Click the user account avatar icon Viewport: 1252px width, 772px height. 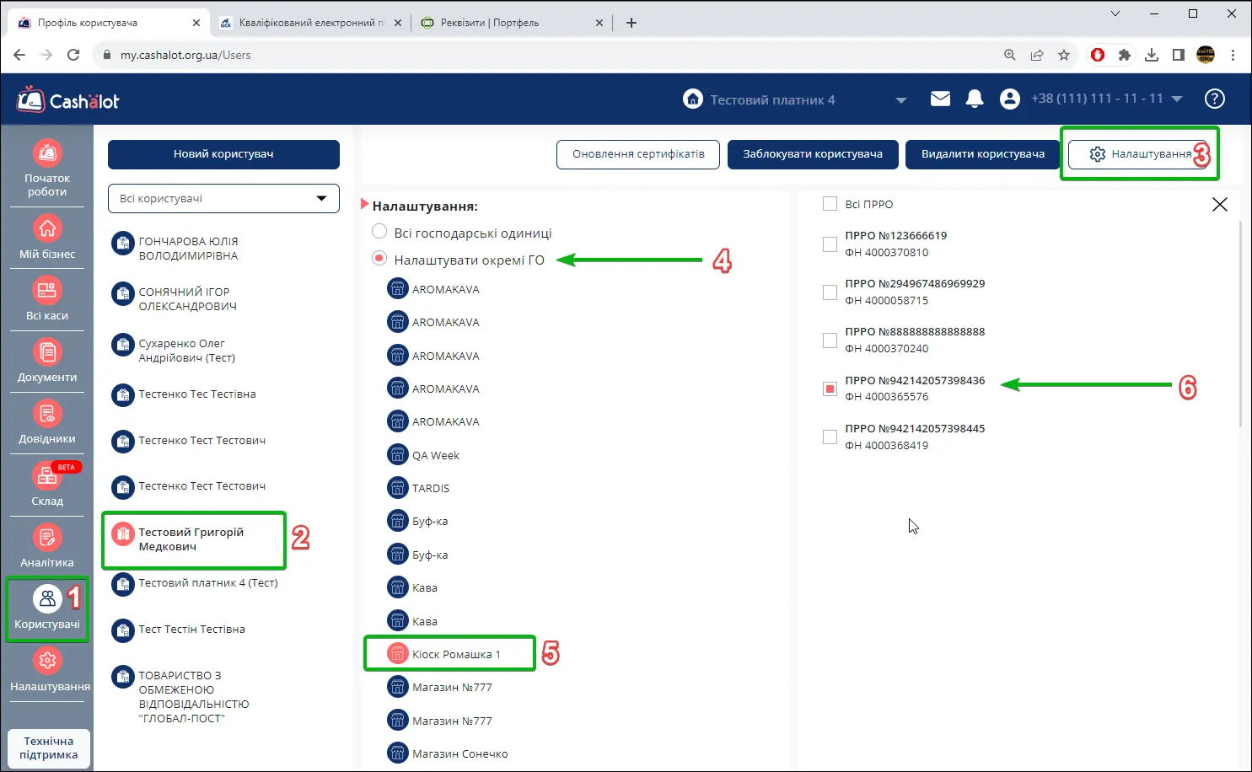1009,99
